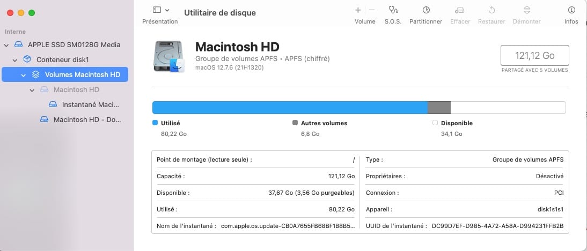
Task: Click the add volume plus icon
Action: pyautogui.click(x=358, y=10)
